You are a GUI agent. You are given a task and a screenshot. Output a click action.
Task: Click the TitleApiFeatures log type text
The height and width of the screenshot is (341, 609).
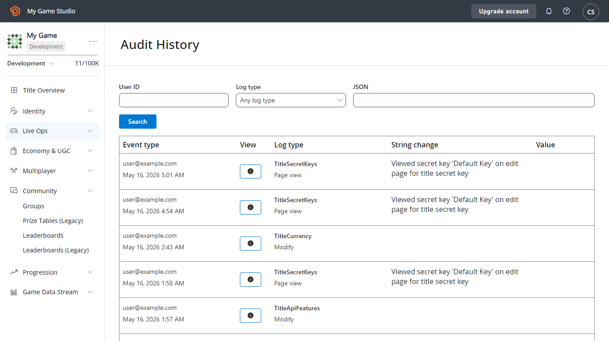[297, 308]
